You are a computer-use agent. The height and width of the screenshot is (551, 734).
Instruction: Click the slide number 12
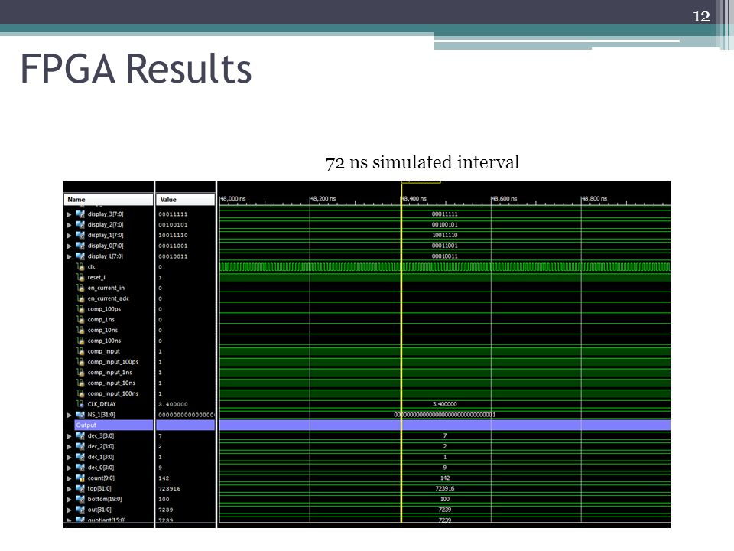701,16
